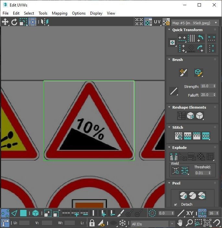Click Space Horizontally icon

[x=212, y=39]
